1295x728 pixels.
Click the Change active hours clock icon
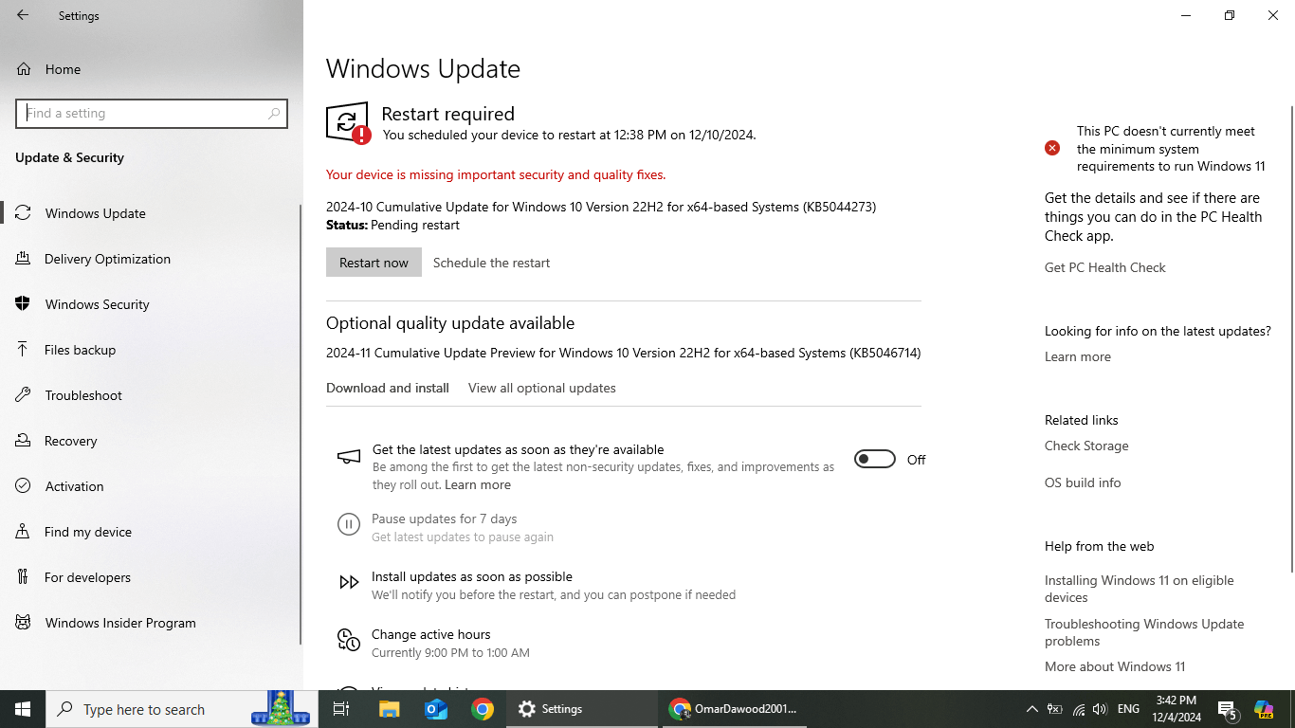point(349,640)
